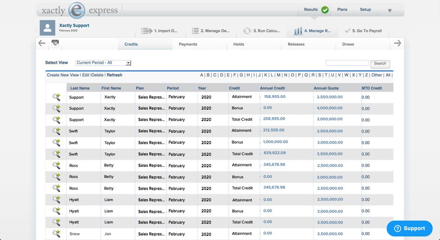Image resolution: width=440 pixels, height=240 pixels.
Task: Filter by letter Z
Action: pos(366,75)
